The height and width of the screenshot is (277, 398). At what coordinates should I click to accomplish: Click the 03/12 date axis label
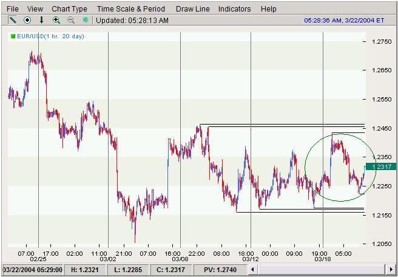point(250,259)
